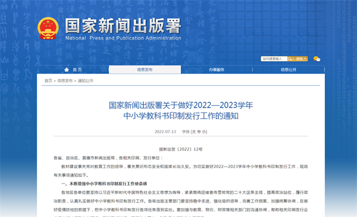Switch to the 信息公开 navigation tab
The height and width of the screenshot is (217, 357).
[x=289, y=70]
